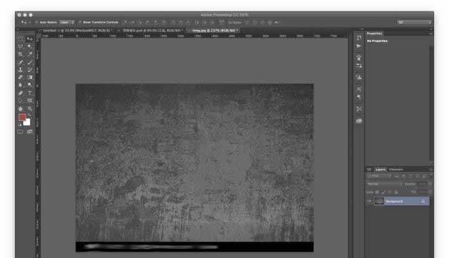Select the Type tool

pos(29,92)
